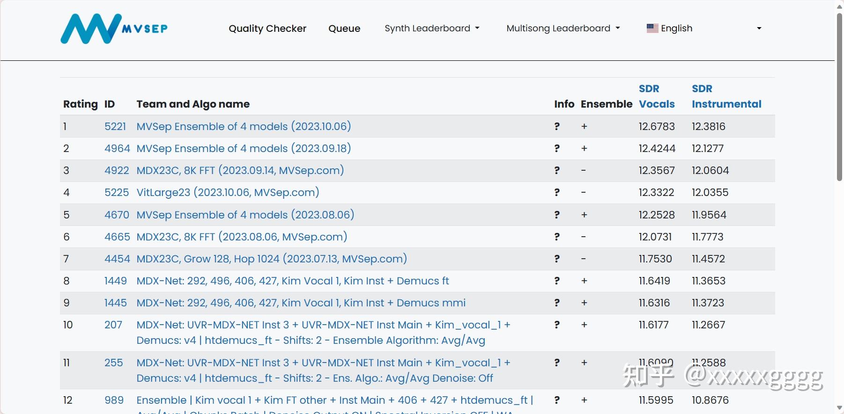This screenshot has height=414, width=844.
Task: Click the info question mark for ID 5221
Action: pyautogui.click(x=557, y=126)
